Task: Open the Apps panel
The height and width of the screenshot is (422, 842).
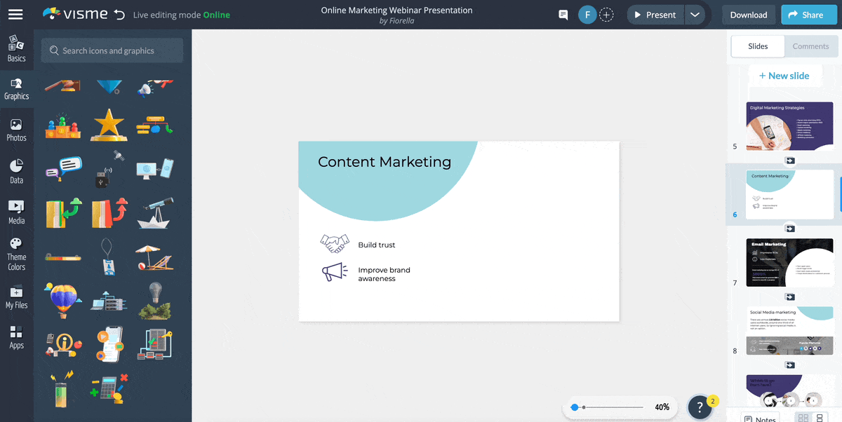Action: tap(16, 336)
